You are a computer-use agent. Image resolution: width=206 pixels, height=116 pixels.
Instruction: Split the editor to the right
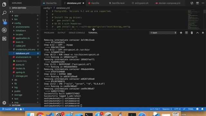[x=197, y=3]
